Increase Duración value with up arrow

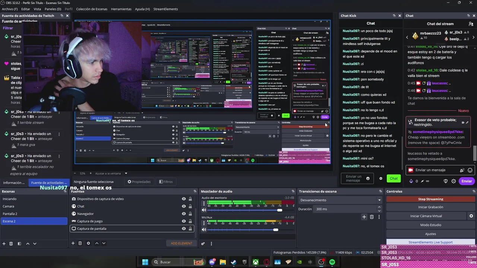pos(379,208)
